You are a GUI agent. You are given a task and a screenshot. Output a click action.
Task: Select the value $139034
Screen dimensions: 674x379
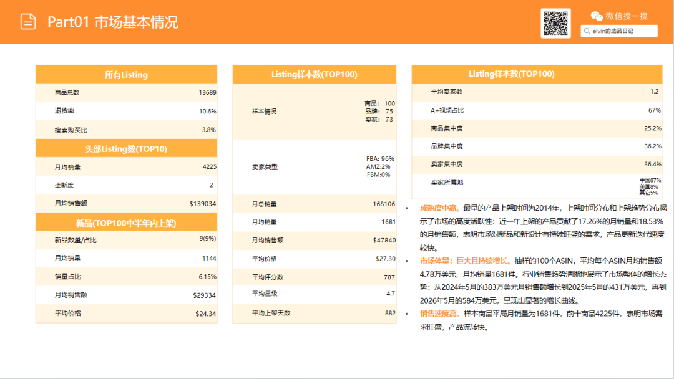click(203, 203)
